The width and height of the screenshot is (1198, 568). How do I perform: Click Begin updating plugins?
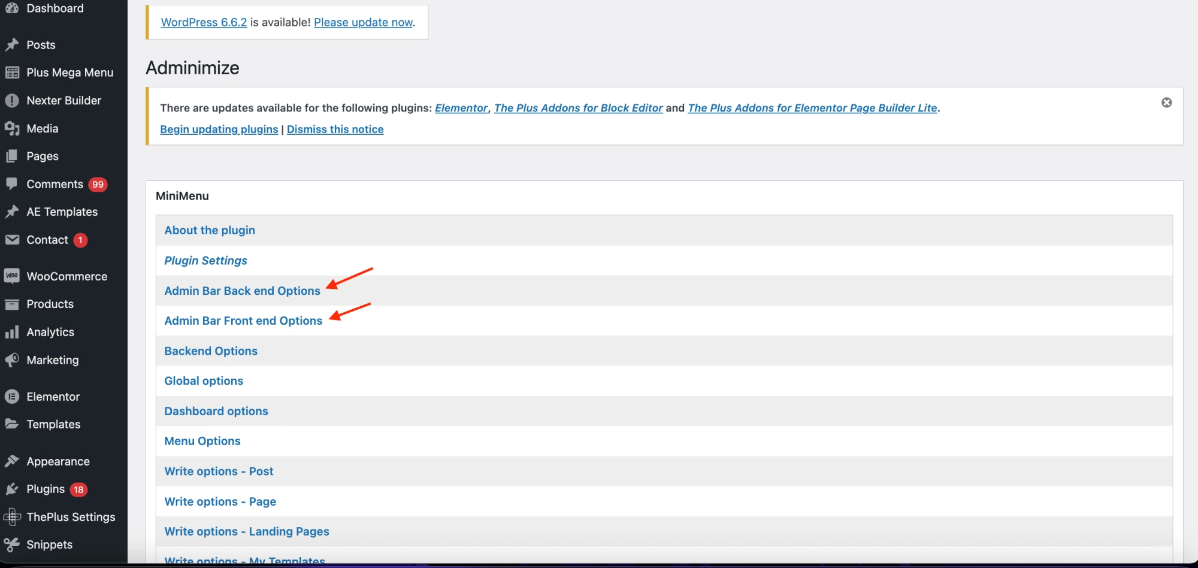pyautogui.click(x=219, y=129)
